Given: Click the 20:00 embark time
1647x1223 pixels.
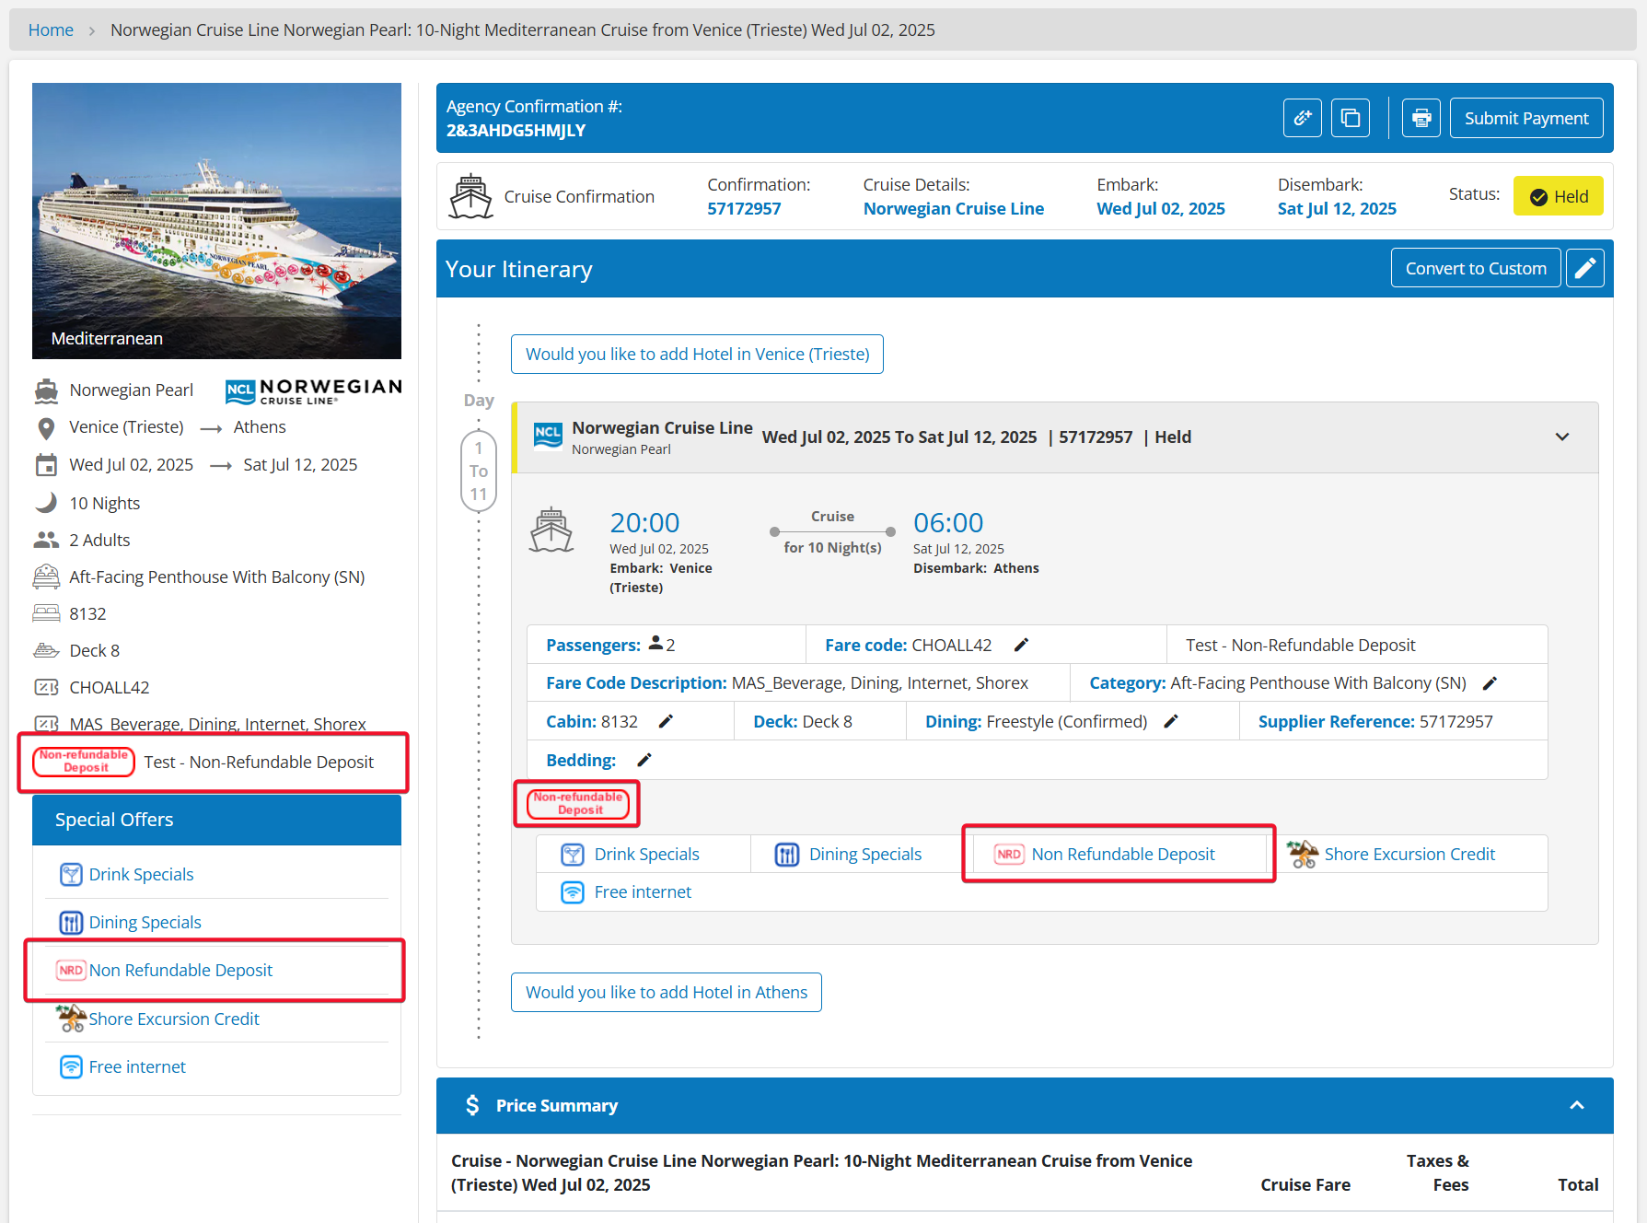Looking at the screenshot, I should pos(644,522).
